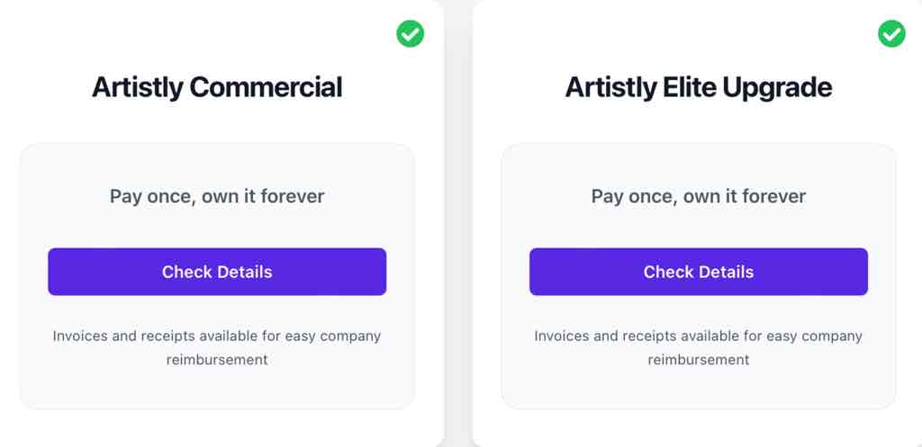Open Check Details for Artistly Elite Upgrade

click(699, 272)
